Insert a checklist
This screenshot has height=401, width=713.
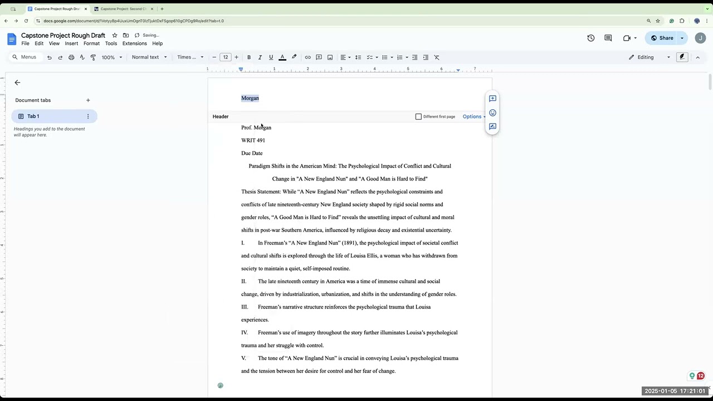pyautogui.click(x=369, y=57)
